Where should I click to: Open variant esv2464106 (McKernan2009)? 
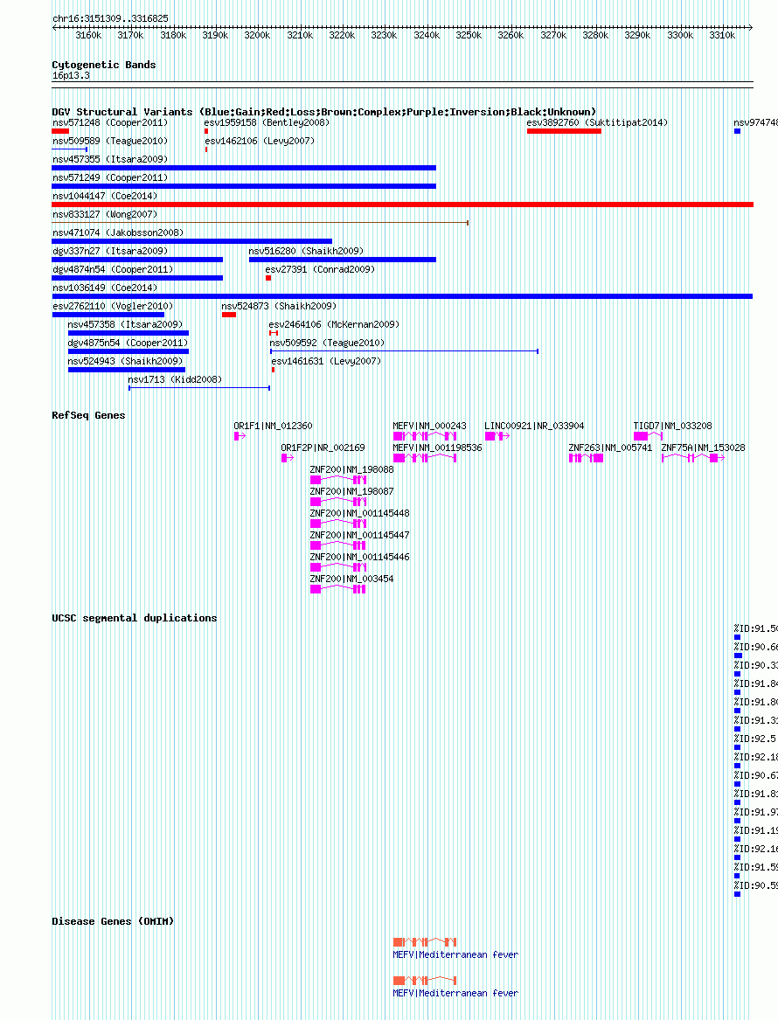click(334, 324)
